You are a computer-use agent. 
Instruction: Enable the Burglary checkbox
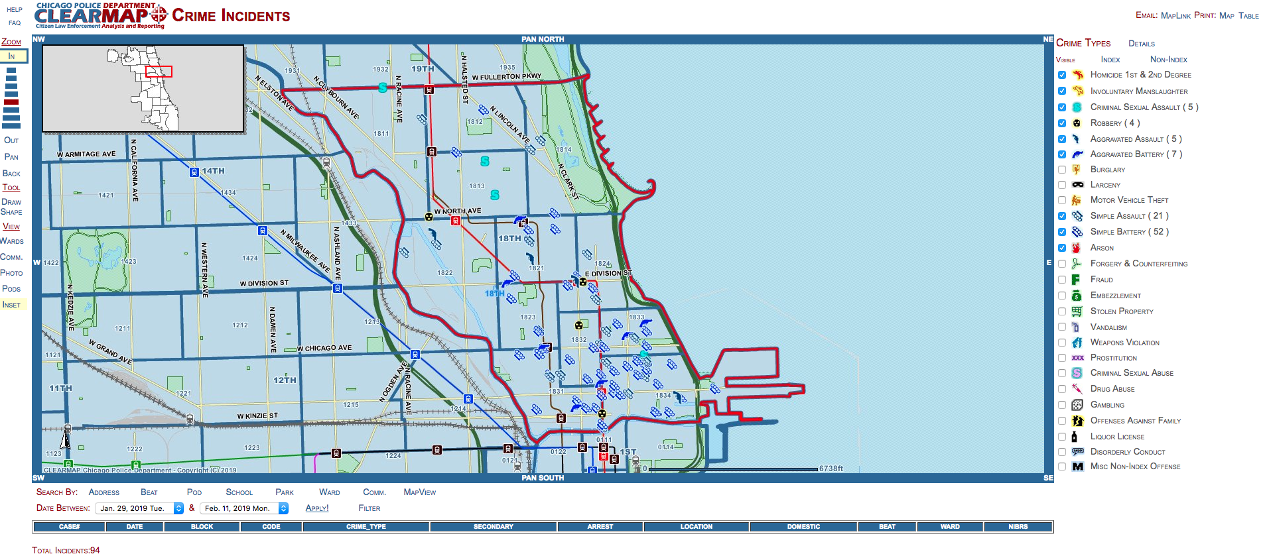tap(1062, 170)
